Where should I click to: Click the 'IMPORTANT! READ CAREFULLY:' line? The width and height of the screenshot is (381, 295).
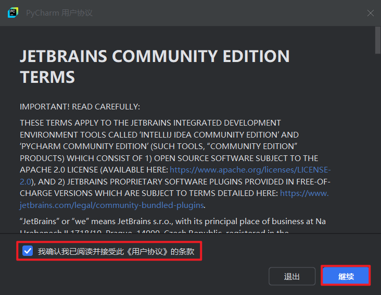point(80,107)
